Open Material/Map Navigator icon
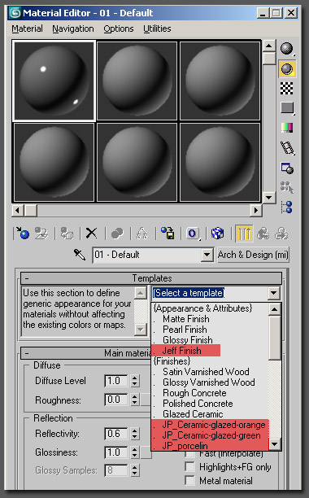 coord(287,207)
